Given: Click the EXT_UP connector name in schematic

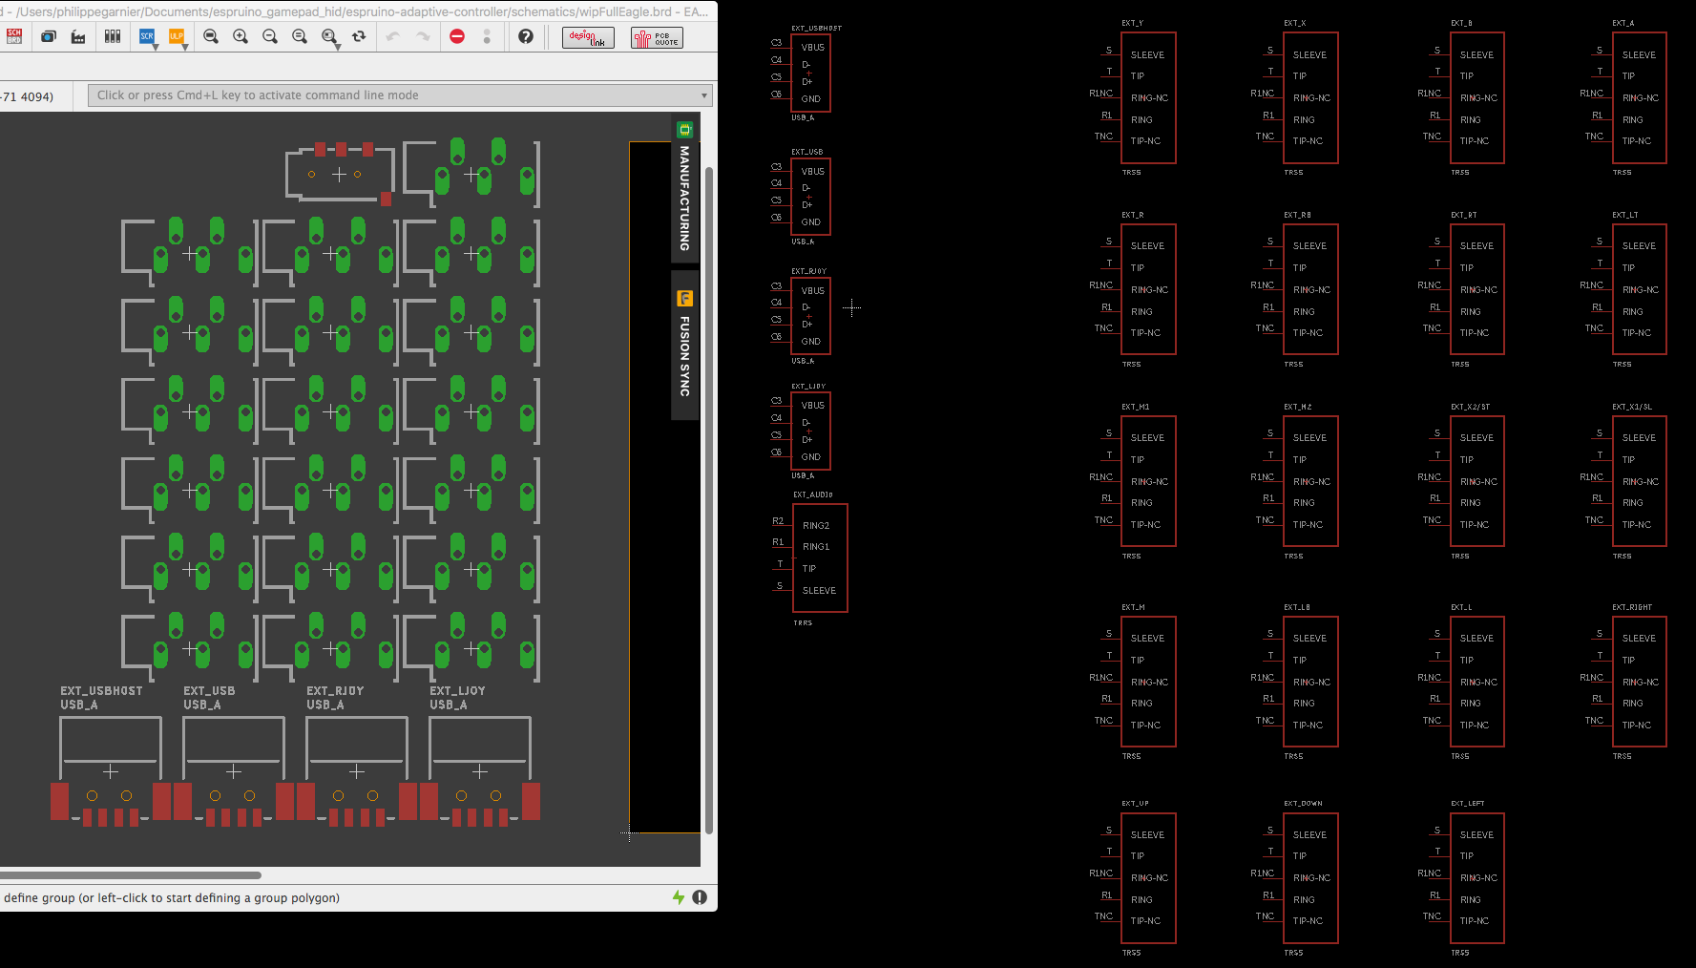Looking at the screenshot, I should point(1135,804).
